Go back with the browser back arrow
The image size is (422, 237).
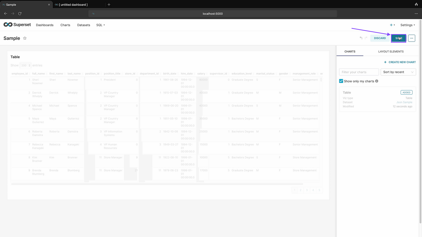[x=6, y=13]
